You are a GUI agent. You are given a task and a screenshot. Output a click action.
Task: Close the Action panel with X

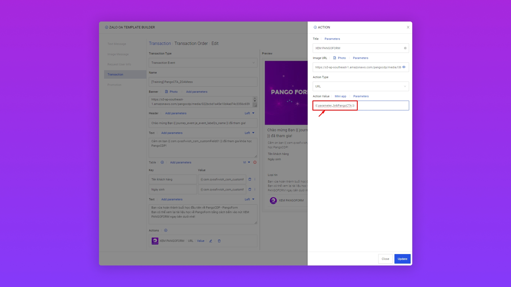pyautogui.click(x=408, y=27)
